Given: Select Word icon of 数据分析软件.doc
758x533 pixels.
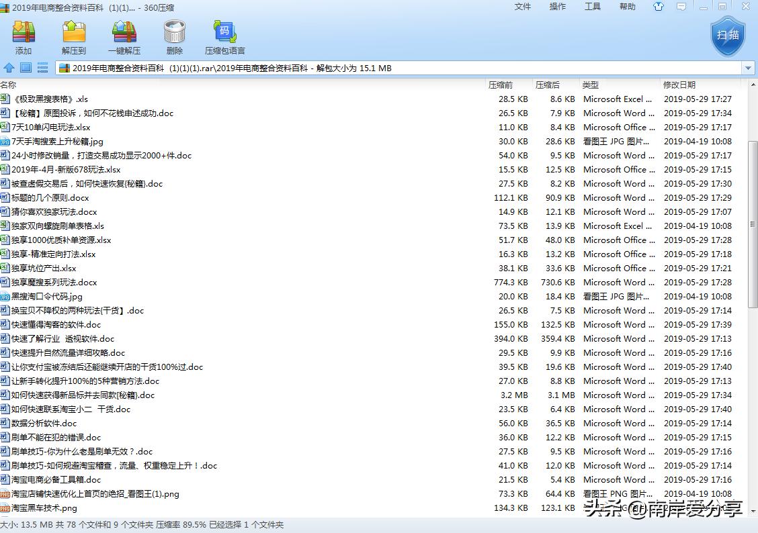Looking at the screenshot, I should point(5,424).
